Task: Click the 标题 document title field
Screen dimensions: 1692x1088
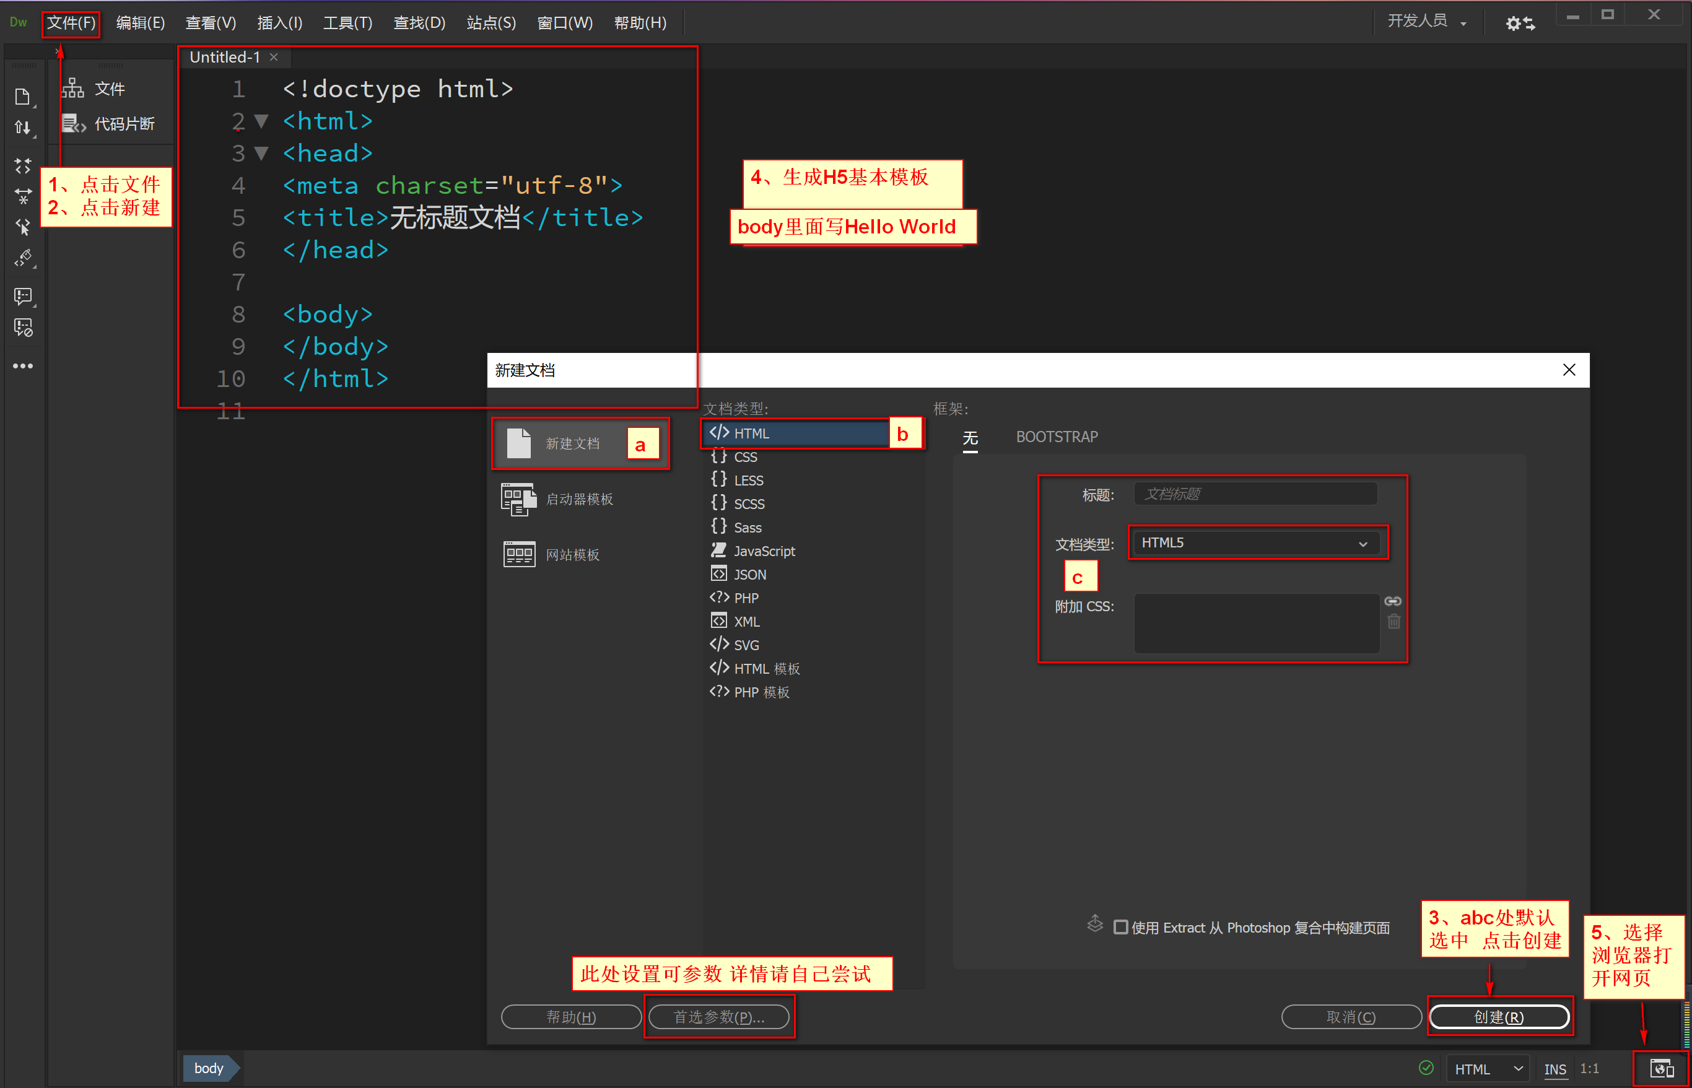Action: (1255, 494)
